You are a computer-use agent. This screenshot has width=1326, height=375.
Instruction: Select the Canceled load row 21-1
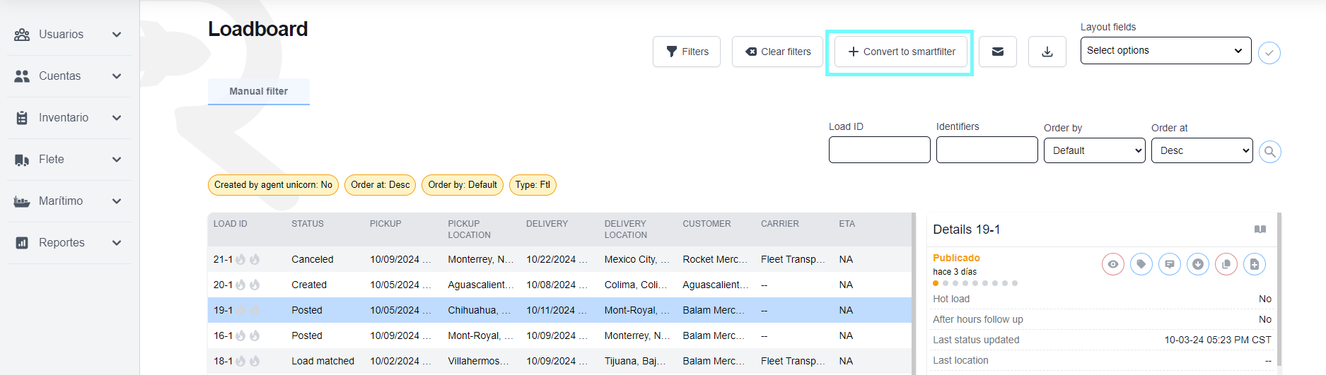[559, 259]
